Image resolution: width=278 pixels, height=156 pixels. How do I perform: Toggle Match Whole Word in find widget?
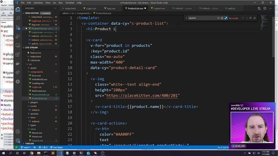[222, 18]
